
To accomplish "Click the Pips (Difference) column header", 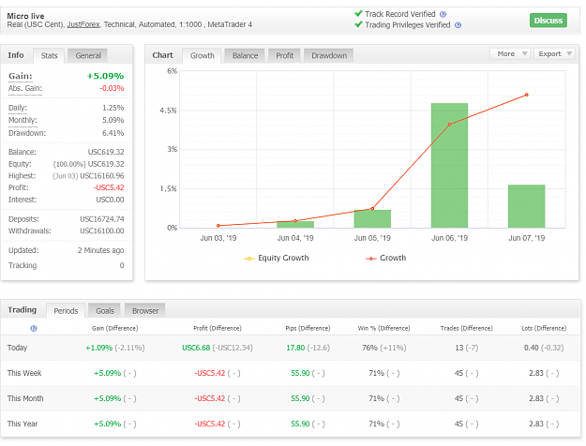I will (x=308, y=328).
